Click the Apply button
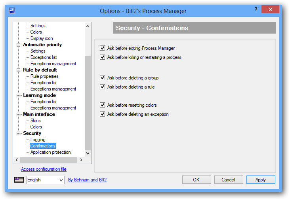The width and height of the screenshot is (290, 200). [261, 180]
